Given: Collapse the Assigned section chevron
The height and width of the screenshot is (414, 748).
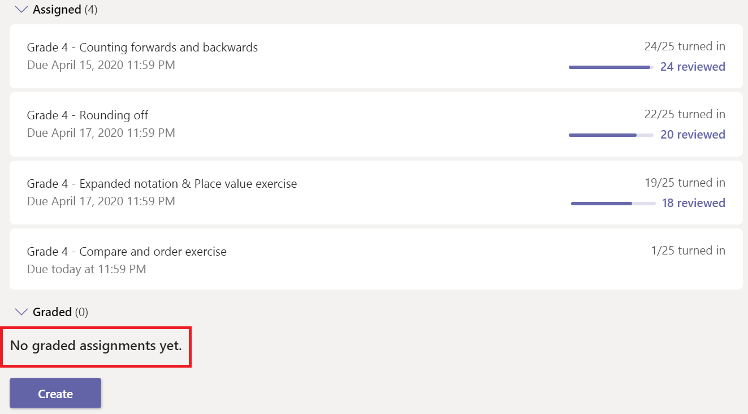Looking at the screenshot, I should point(21,9).
